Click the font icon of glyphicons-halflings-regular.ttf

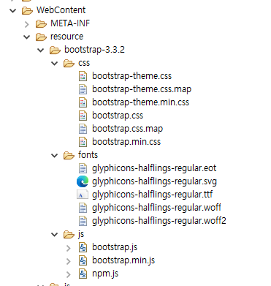click(x=83, y=195)
